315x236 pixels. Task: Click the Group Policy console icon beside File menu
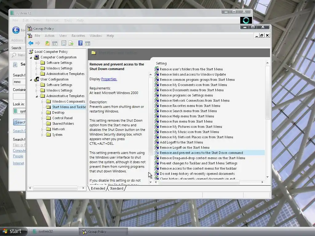[x=30, y=36]
